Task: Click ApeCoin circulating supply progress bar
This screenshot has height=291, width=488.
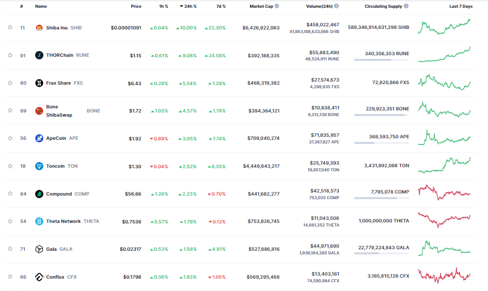Action: click(x=382, y=143)
